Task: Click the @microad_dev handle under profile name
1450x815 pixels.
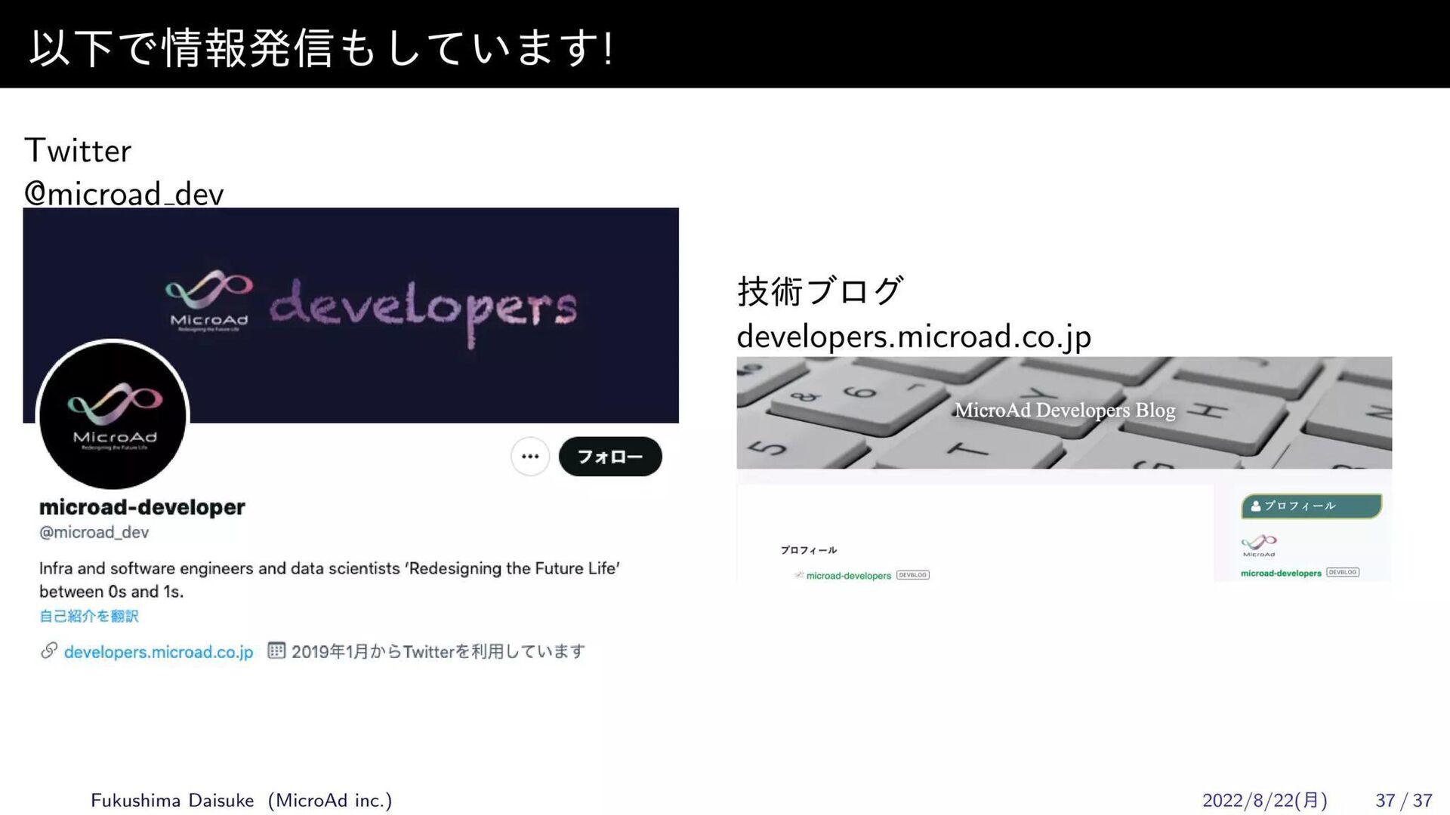Action: coord(94,533)
